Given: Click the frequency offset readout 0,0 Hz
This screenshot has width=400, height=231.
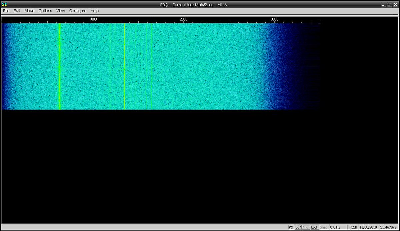Looking at the screenshot, I should pyautogui.click(x=335, y=227).
